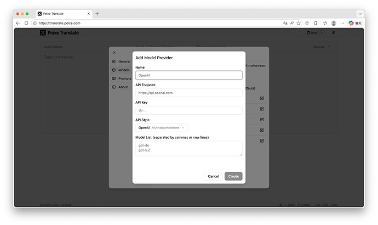Image resolution: width=378 pixels, height=225 pixels.
Task: Close the settings panel with the X icon
Action: [x=114, y=53]
